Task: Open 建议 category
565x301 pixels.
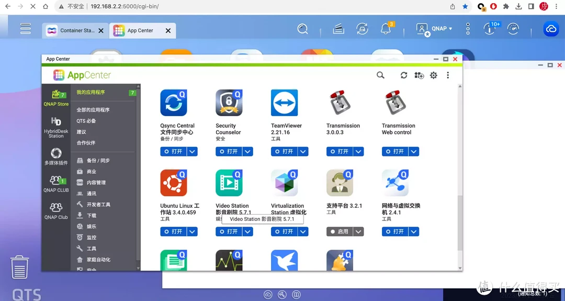Action: [82, 131]
